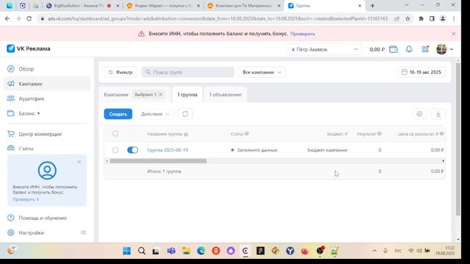Click the Бюджет кампании cell
Screen dimensions: 470x264
[x=328, y=150]
